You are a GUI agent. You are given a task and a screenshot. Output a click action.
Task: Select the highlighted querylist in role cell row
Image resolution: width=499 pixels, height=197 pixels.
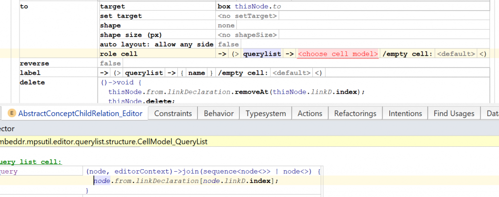click(262, 54)
